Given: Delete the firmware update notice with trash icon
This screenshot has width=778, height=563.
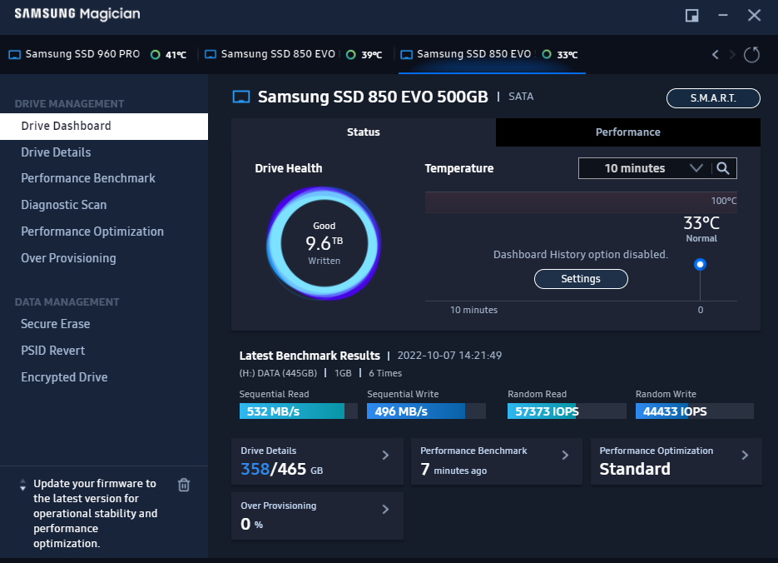Looking at the screenshot, I should pyautogui.click(x=184, y=485).
